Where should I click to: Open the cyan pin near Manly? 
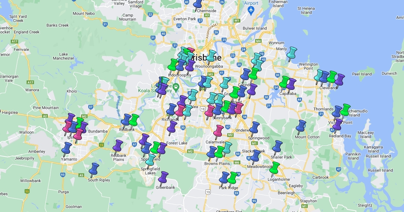292,53
